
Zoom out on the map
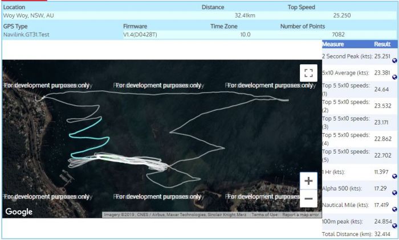point(308,198)
